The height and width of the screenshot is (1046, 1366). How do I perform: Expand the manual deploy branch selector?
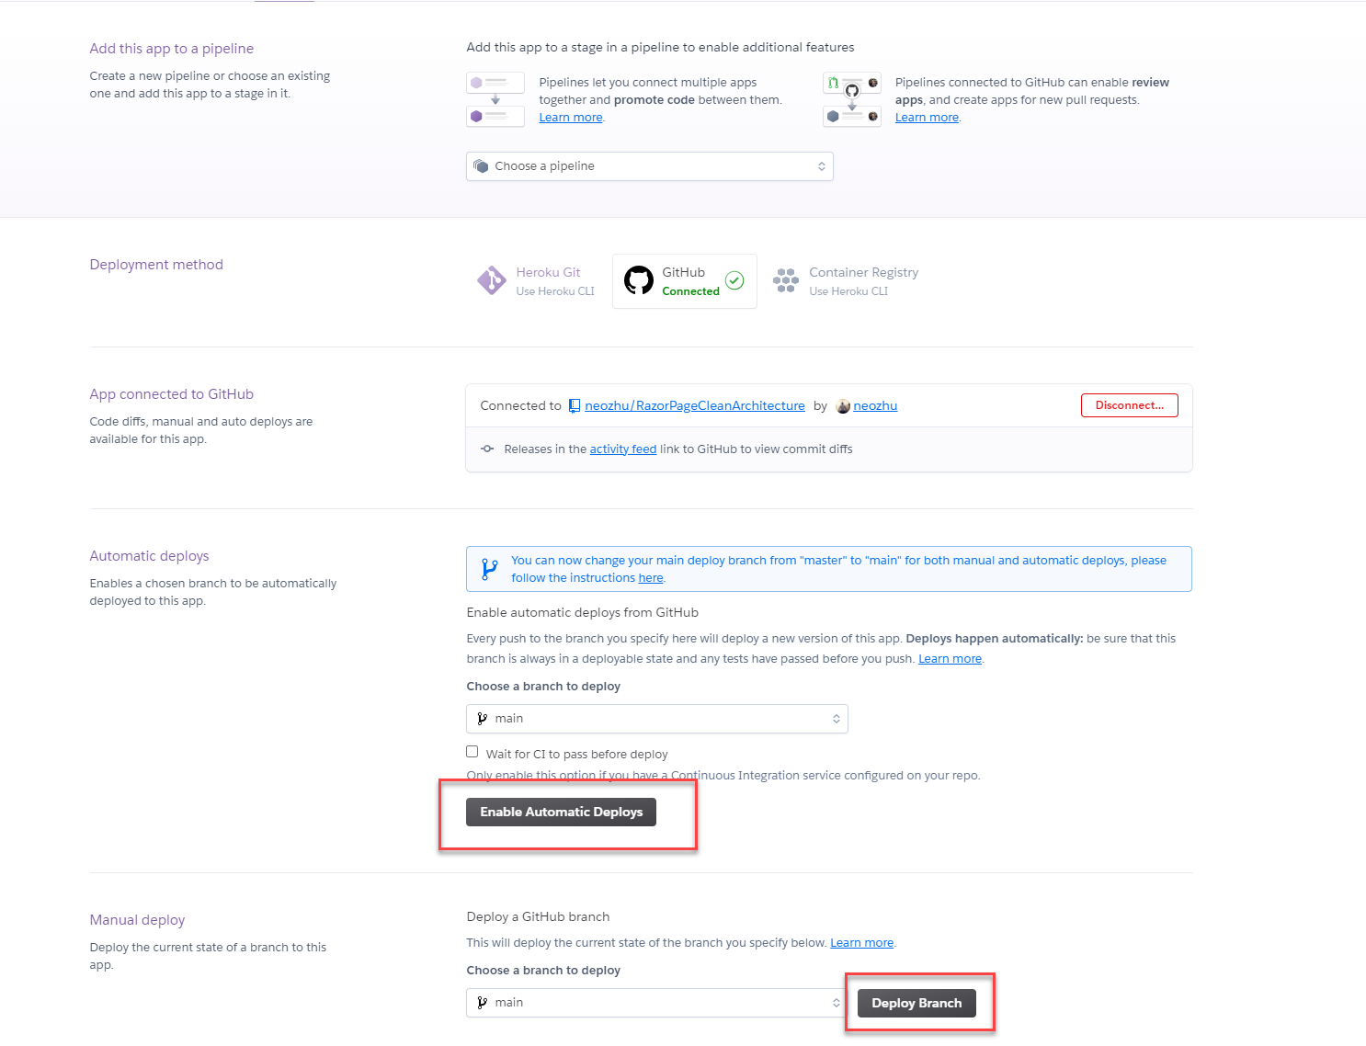[657, 1003]
